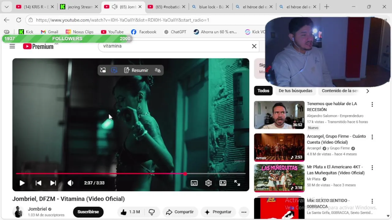
Task: Go back in browser
Action: pos(7,20)
